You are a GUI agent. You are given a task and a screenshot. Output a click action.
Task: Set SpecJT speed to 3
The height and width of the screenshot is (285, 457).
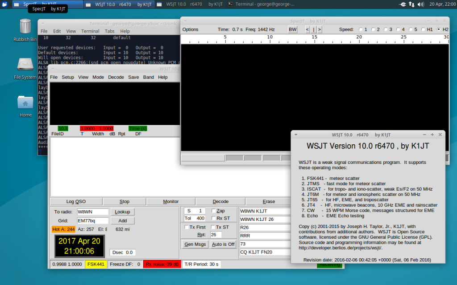coord(386,29)
